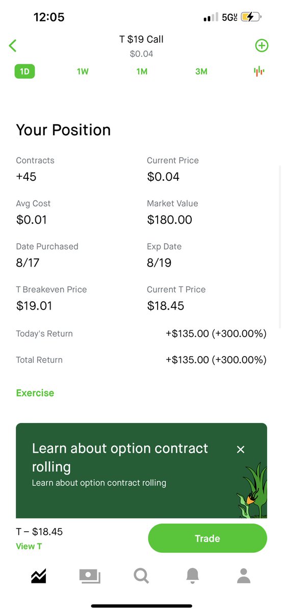Image resolution: width=283 pixels, height=613 pixels.
Task: Open the account profile tab
Action: 244,576
